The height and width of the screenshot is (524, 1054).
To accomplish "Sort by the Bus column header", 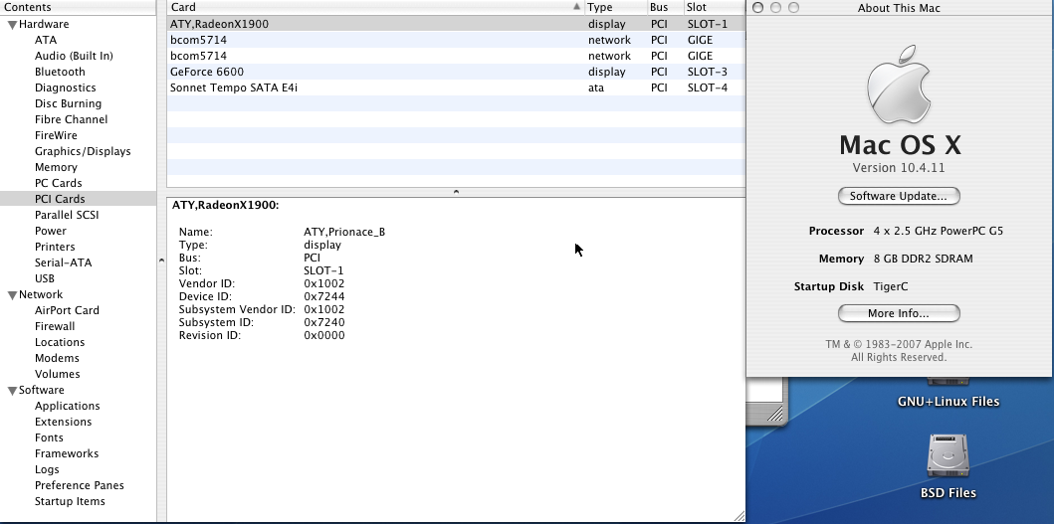I will tap(666, 7).
